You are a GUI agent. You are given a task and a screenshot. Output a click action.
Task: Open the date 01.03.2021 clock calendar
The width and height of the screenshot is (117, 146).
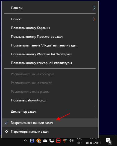coord(93,143)
